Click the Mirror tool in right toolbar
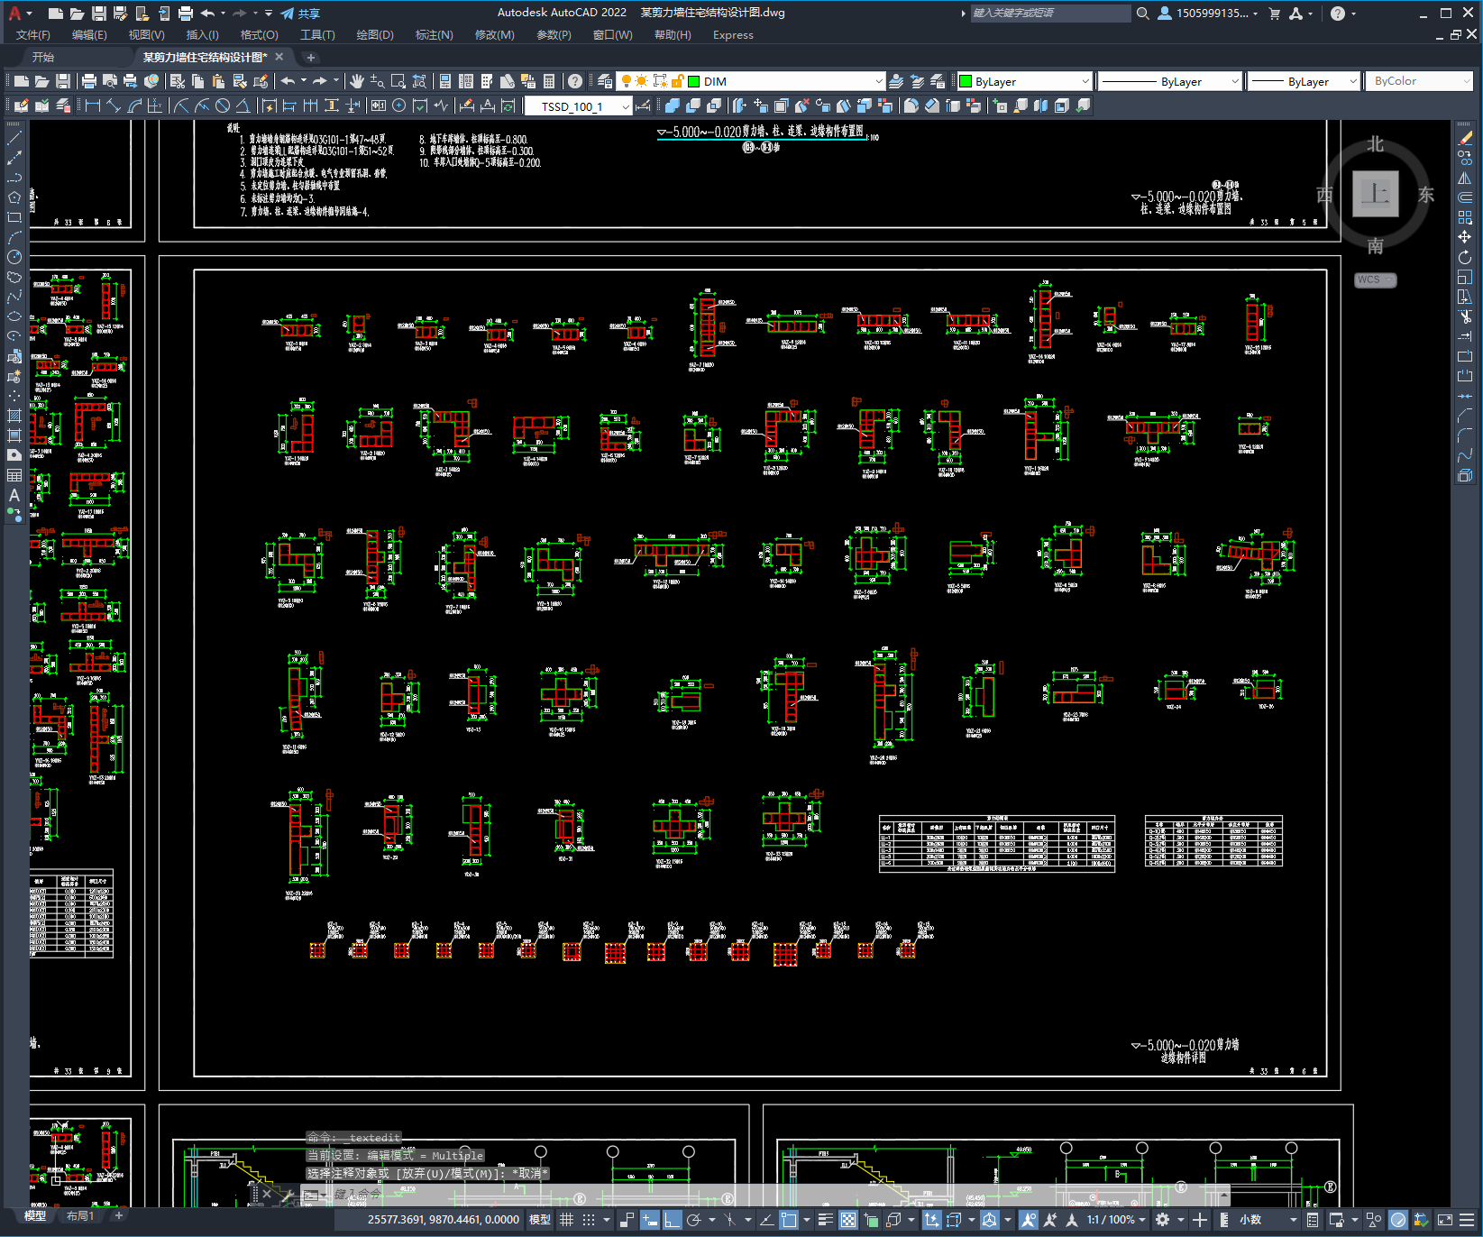1483x1237 pixels. click(x=1465, y=178)
